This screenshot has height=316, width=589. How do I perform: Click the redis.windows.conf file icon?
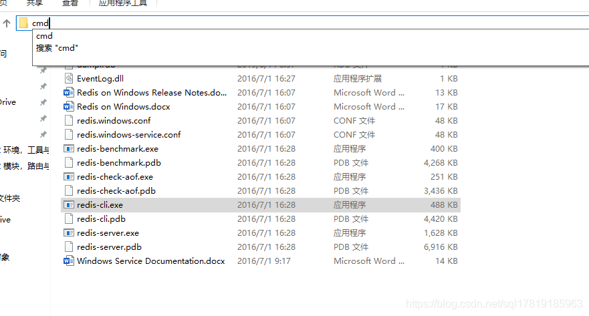tap(69, 120)
